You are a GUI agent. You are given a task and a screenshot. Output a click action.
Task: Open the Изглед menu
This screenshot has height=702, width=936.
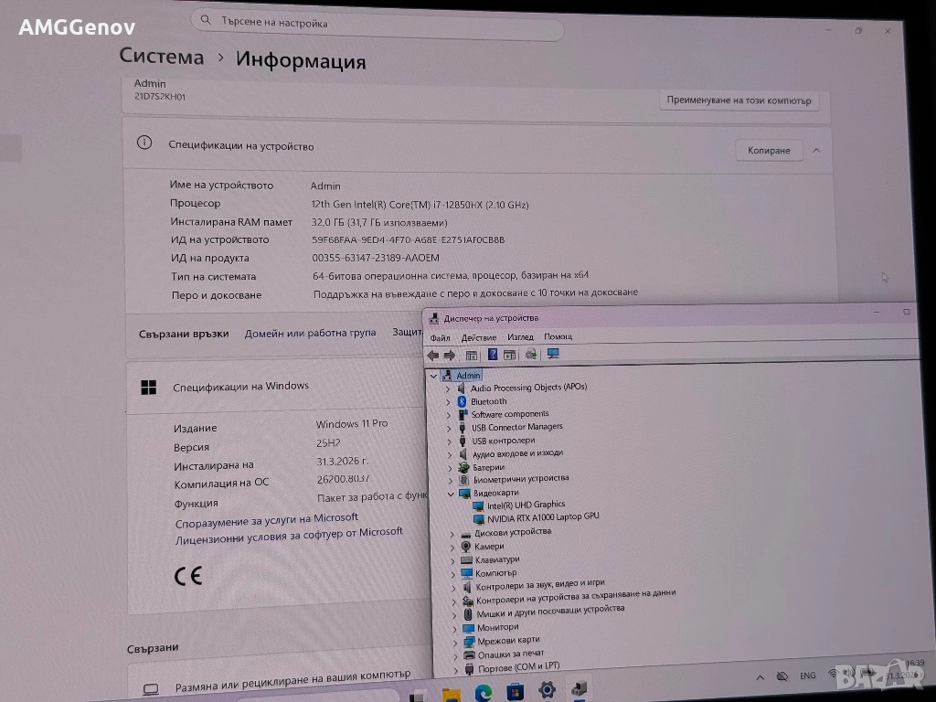pyautogui.click(x=520, y=337)
